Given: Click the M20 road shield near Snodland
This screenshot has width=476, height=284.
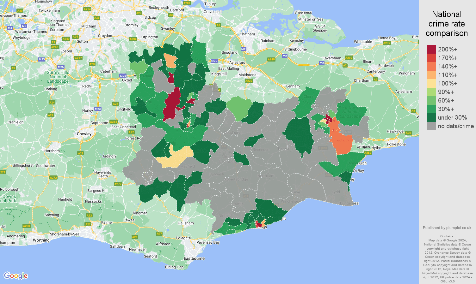Looking at the screenshot, I should pyautogui.click(x=214, y=61).
